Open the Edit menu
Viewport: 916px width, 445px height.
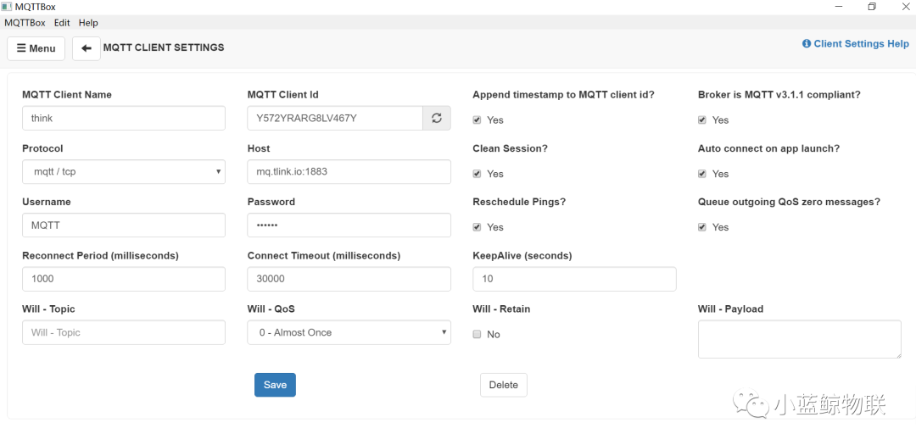tap(62, 23)
